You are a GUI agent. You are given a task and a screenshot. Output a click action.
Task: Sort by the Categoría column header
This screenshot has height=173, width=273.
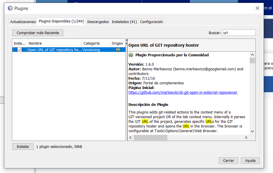click(95, 43)
